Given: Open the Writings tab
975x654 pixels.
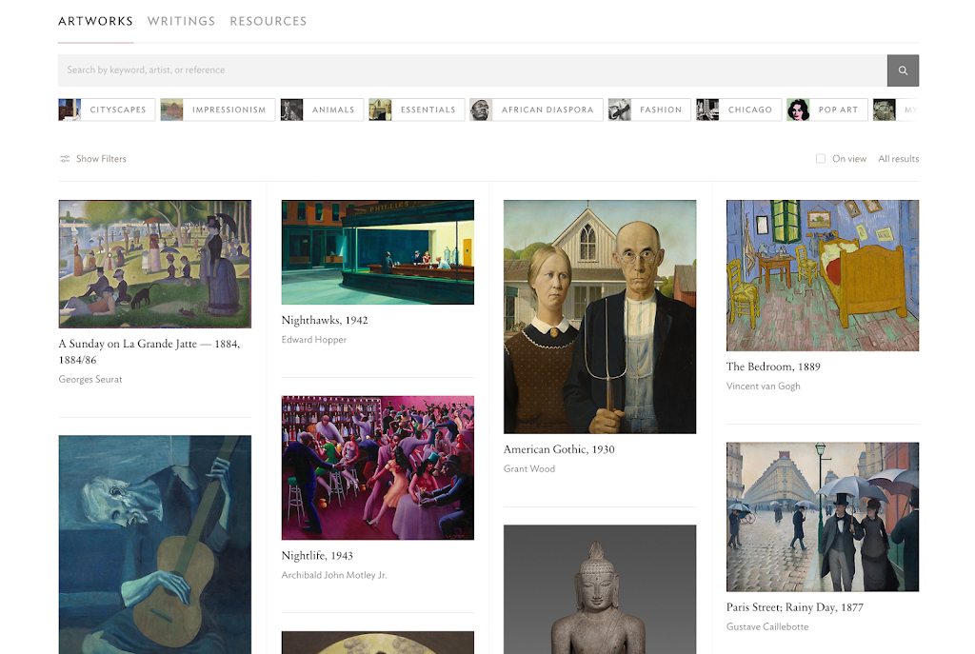Looking at the screenshot, I should pos(182,21).
